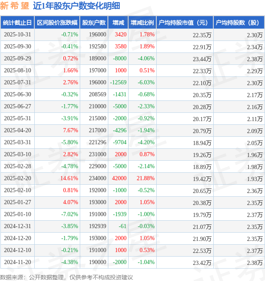Image resolution: width=265 pixels, height=281 pixels.
Task: Click the 1.93万 average shares cell
Action: [x=254, y=179]
